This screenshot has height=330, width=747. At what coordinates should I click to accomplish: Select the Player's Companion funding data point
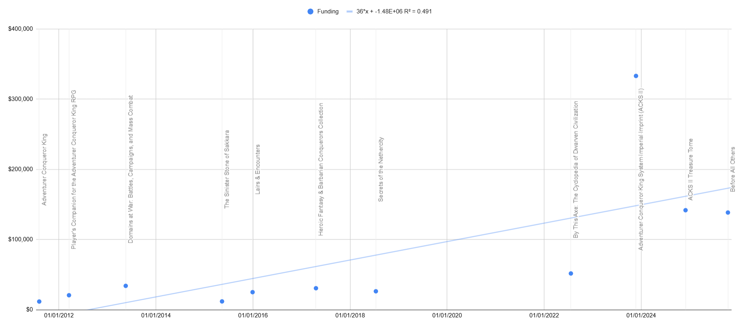click(69, 295)
